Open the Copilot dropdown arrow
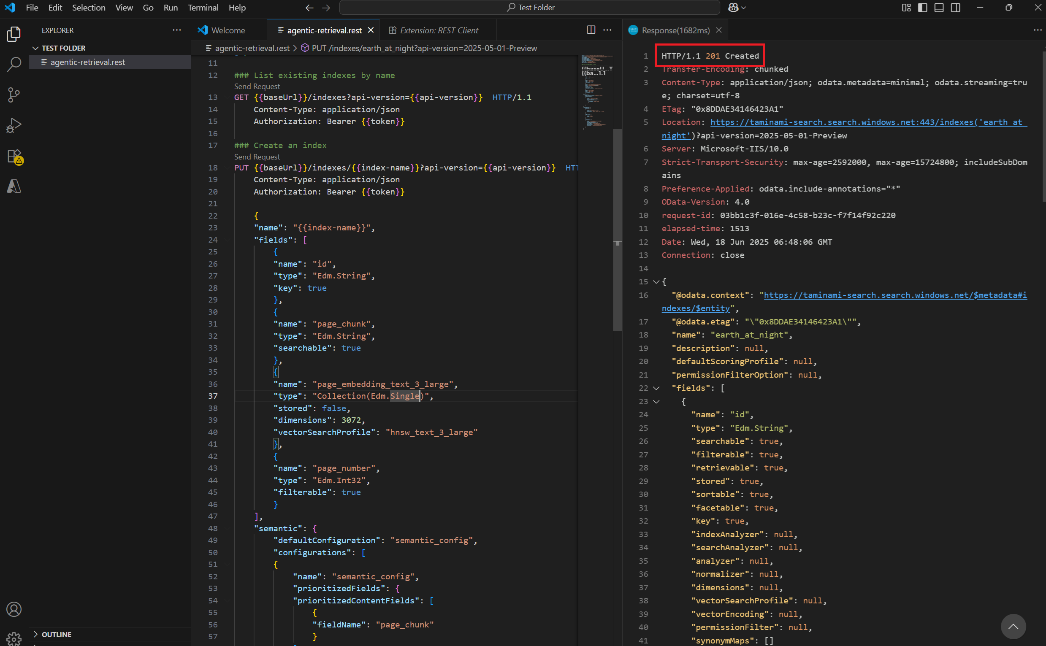Screen dimensions: 1046x646 point(744,8)
